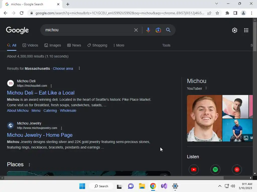Open volume control in system tray
The image size is (257, 192).
[x=233, y=186]
